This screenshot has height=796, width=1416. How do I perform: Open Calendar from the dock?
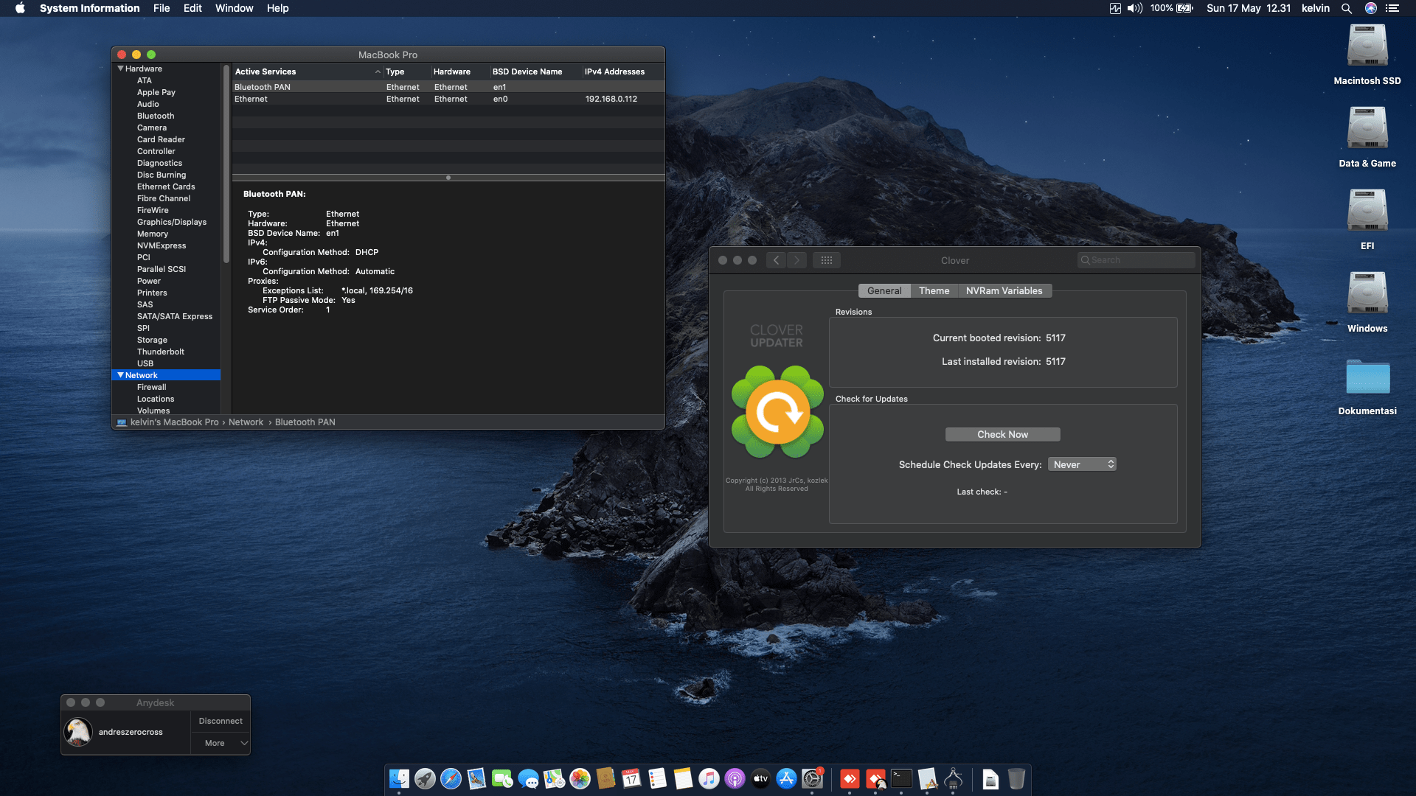point(631,778)
